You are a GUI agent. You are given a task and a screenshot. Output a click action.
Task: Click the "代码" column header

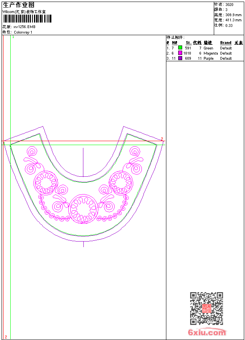(x=197, y=43)
